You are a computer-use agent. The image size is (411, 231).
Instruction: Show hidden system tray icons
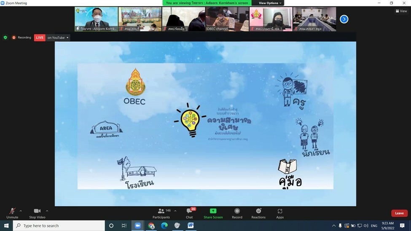(334, 226)
